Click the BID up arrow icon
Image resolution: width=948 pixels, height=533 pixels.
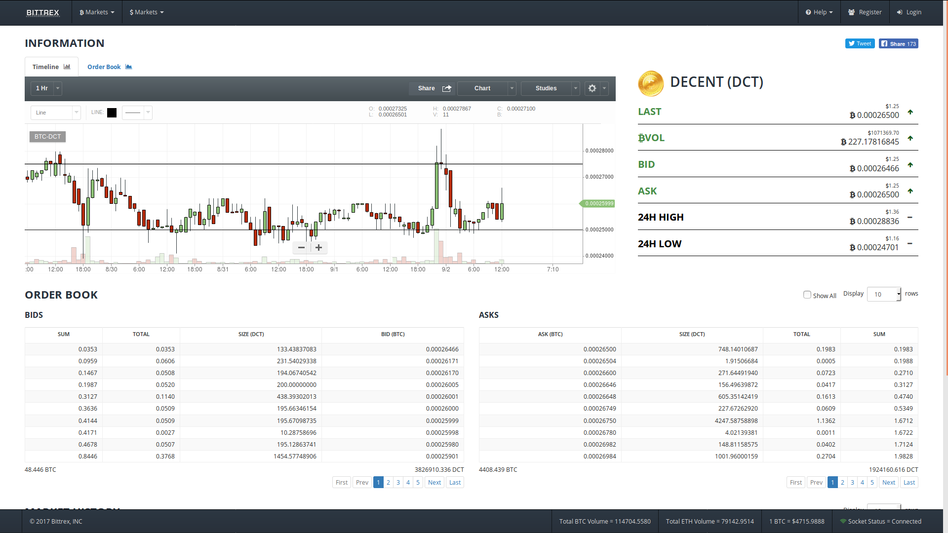coord(910,165)
